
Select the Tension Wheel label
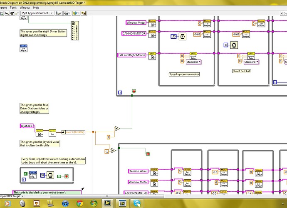(138, 171)
